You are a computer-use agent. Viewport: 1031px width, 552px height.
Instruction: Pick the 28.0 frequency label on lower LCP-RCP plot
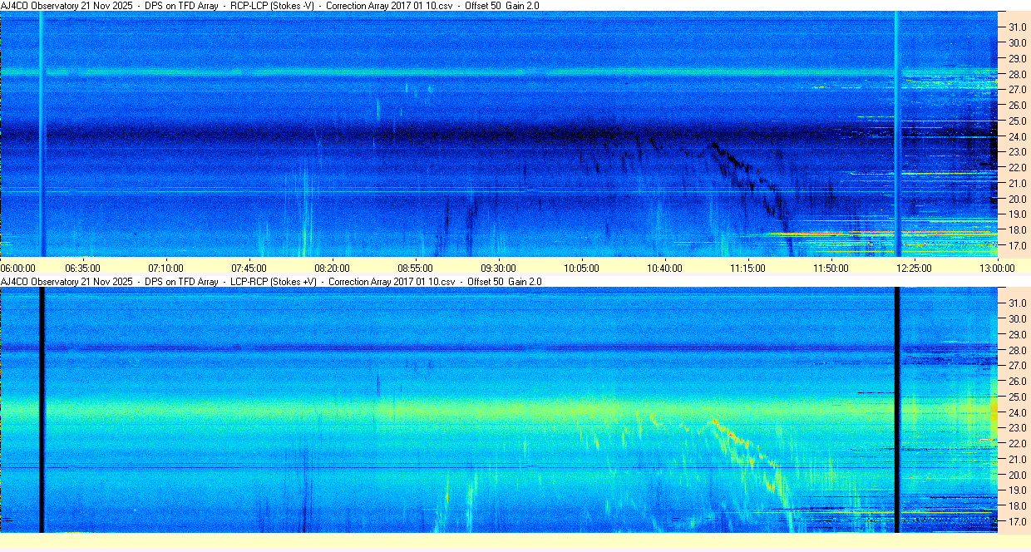1018,350
